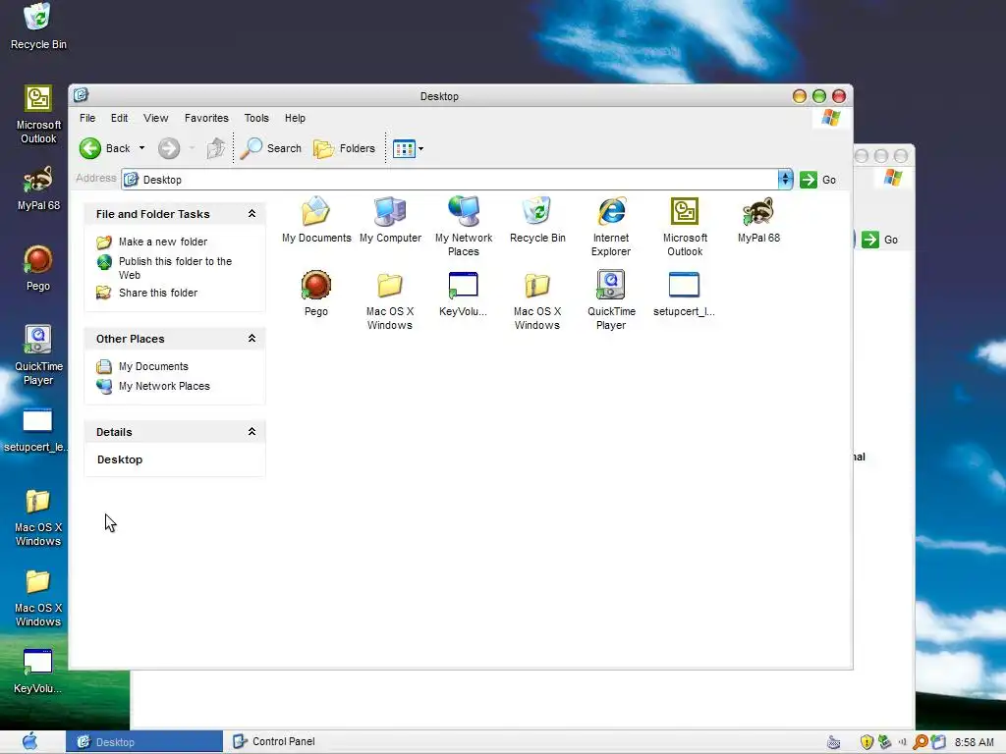Click Safely Remove Hardware tray icon

coord(885,742)
